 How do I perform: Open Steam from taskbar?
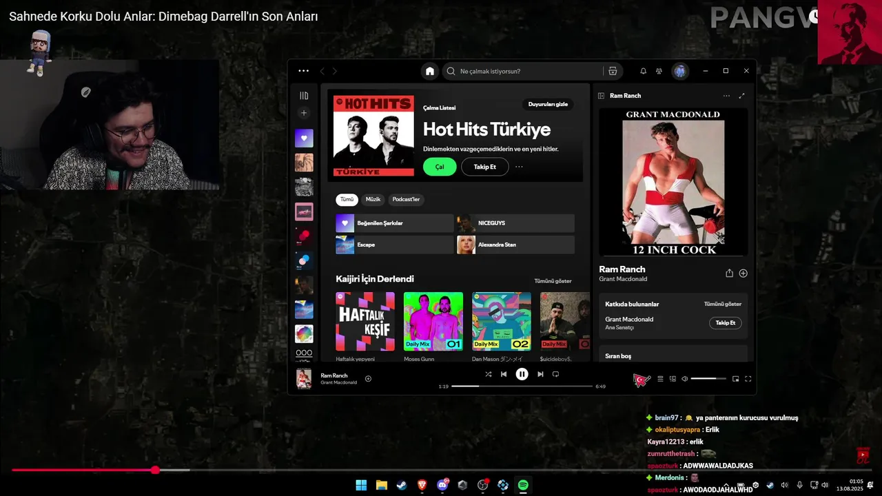[401, 485]
